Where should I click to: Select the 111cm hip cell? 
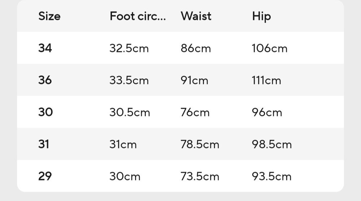[x=266, y=80]
